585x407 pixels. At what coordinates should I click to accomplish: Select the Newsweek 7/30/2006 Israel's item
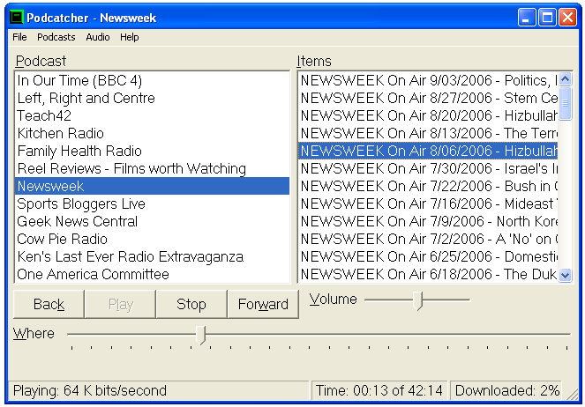428,168
